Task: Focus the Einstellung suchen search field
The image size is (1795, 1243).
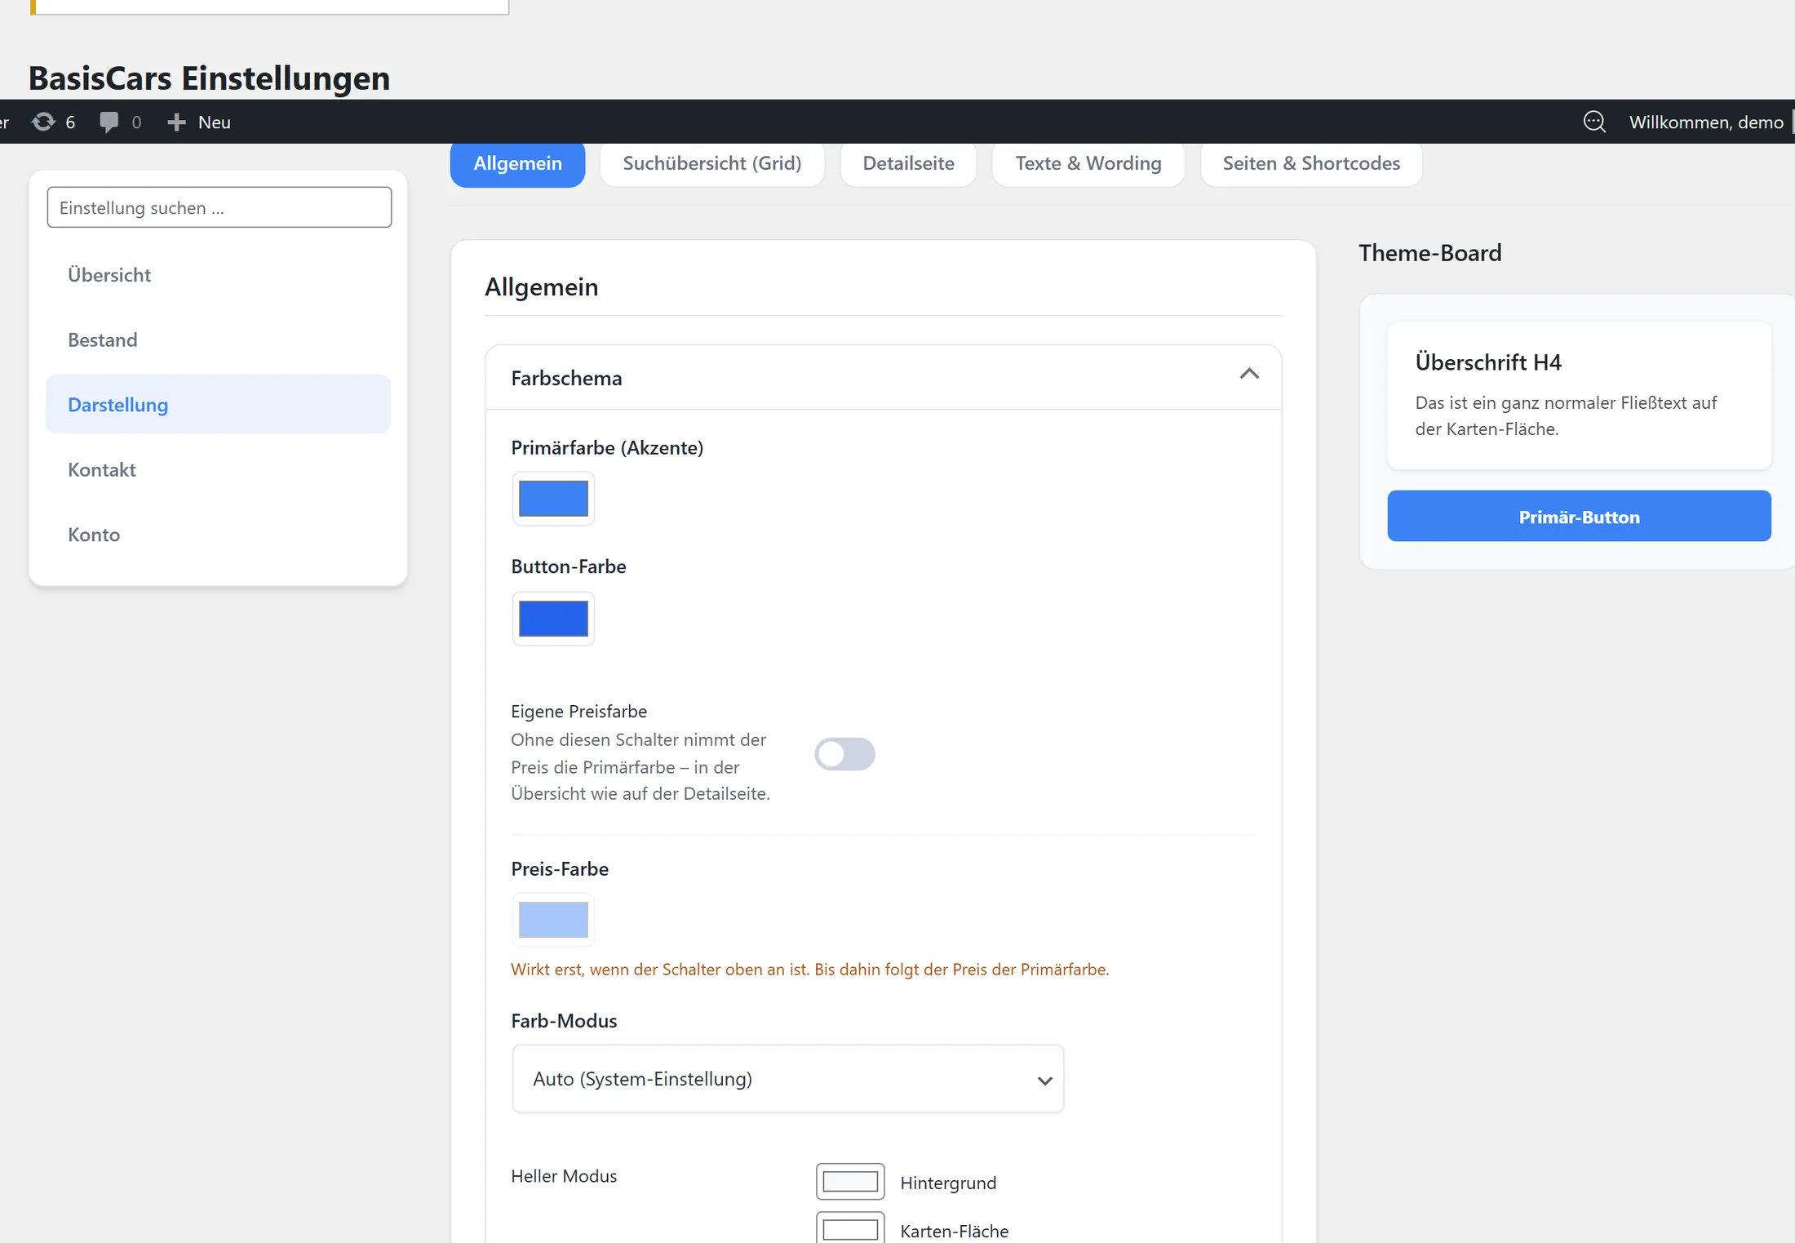Action: pyautogui.click(x=219, y=207)
